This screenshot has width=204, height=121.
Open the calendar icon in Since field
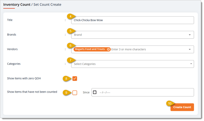click(95, 92)
